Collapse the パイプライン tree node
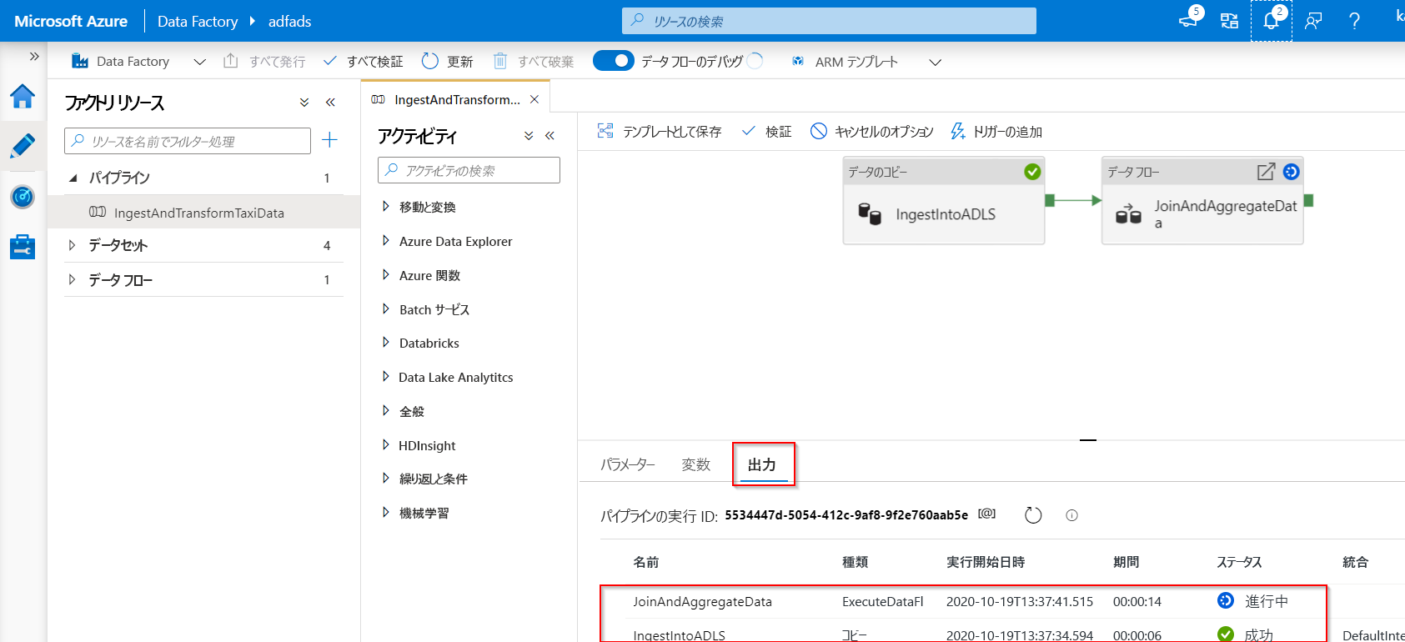Screen dimensions: 1405x642 coord(73,178)
